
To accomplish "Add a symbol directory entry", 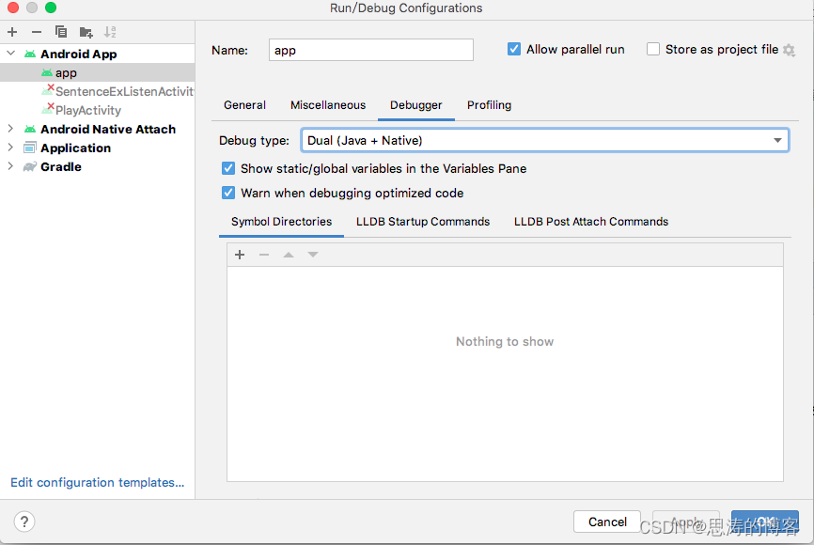I will point(240,255).
